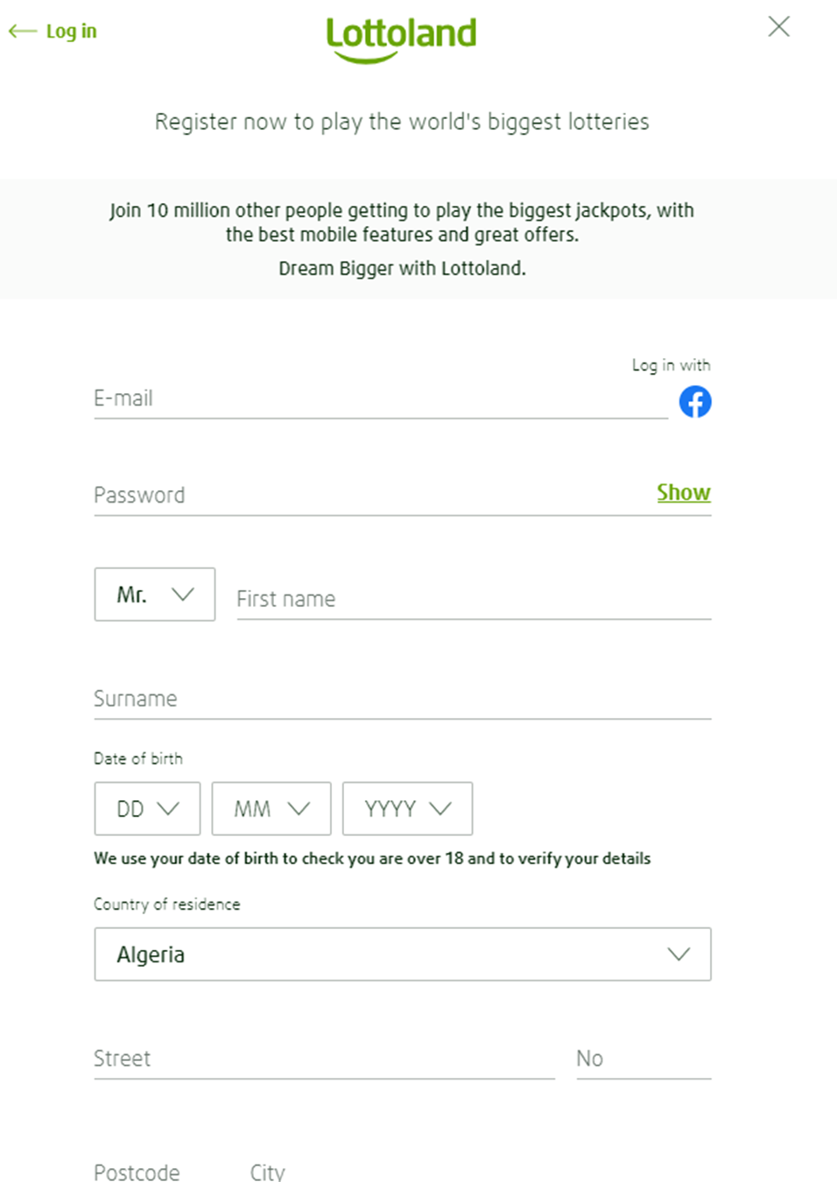Focus the E-mail input field

coord(380,399)
